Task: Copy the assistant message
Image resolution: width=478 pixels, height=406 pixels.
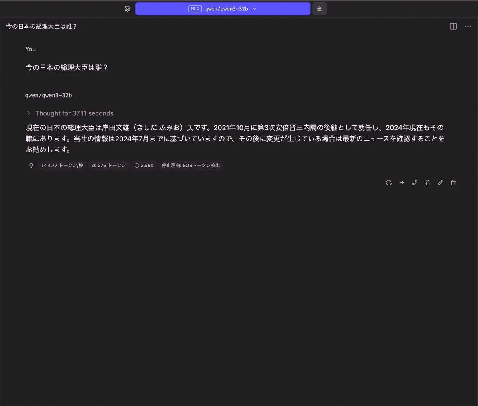Action: [427, 183]
